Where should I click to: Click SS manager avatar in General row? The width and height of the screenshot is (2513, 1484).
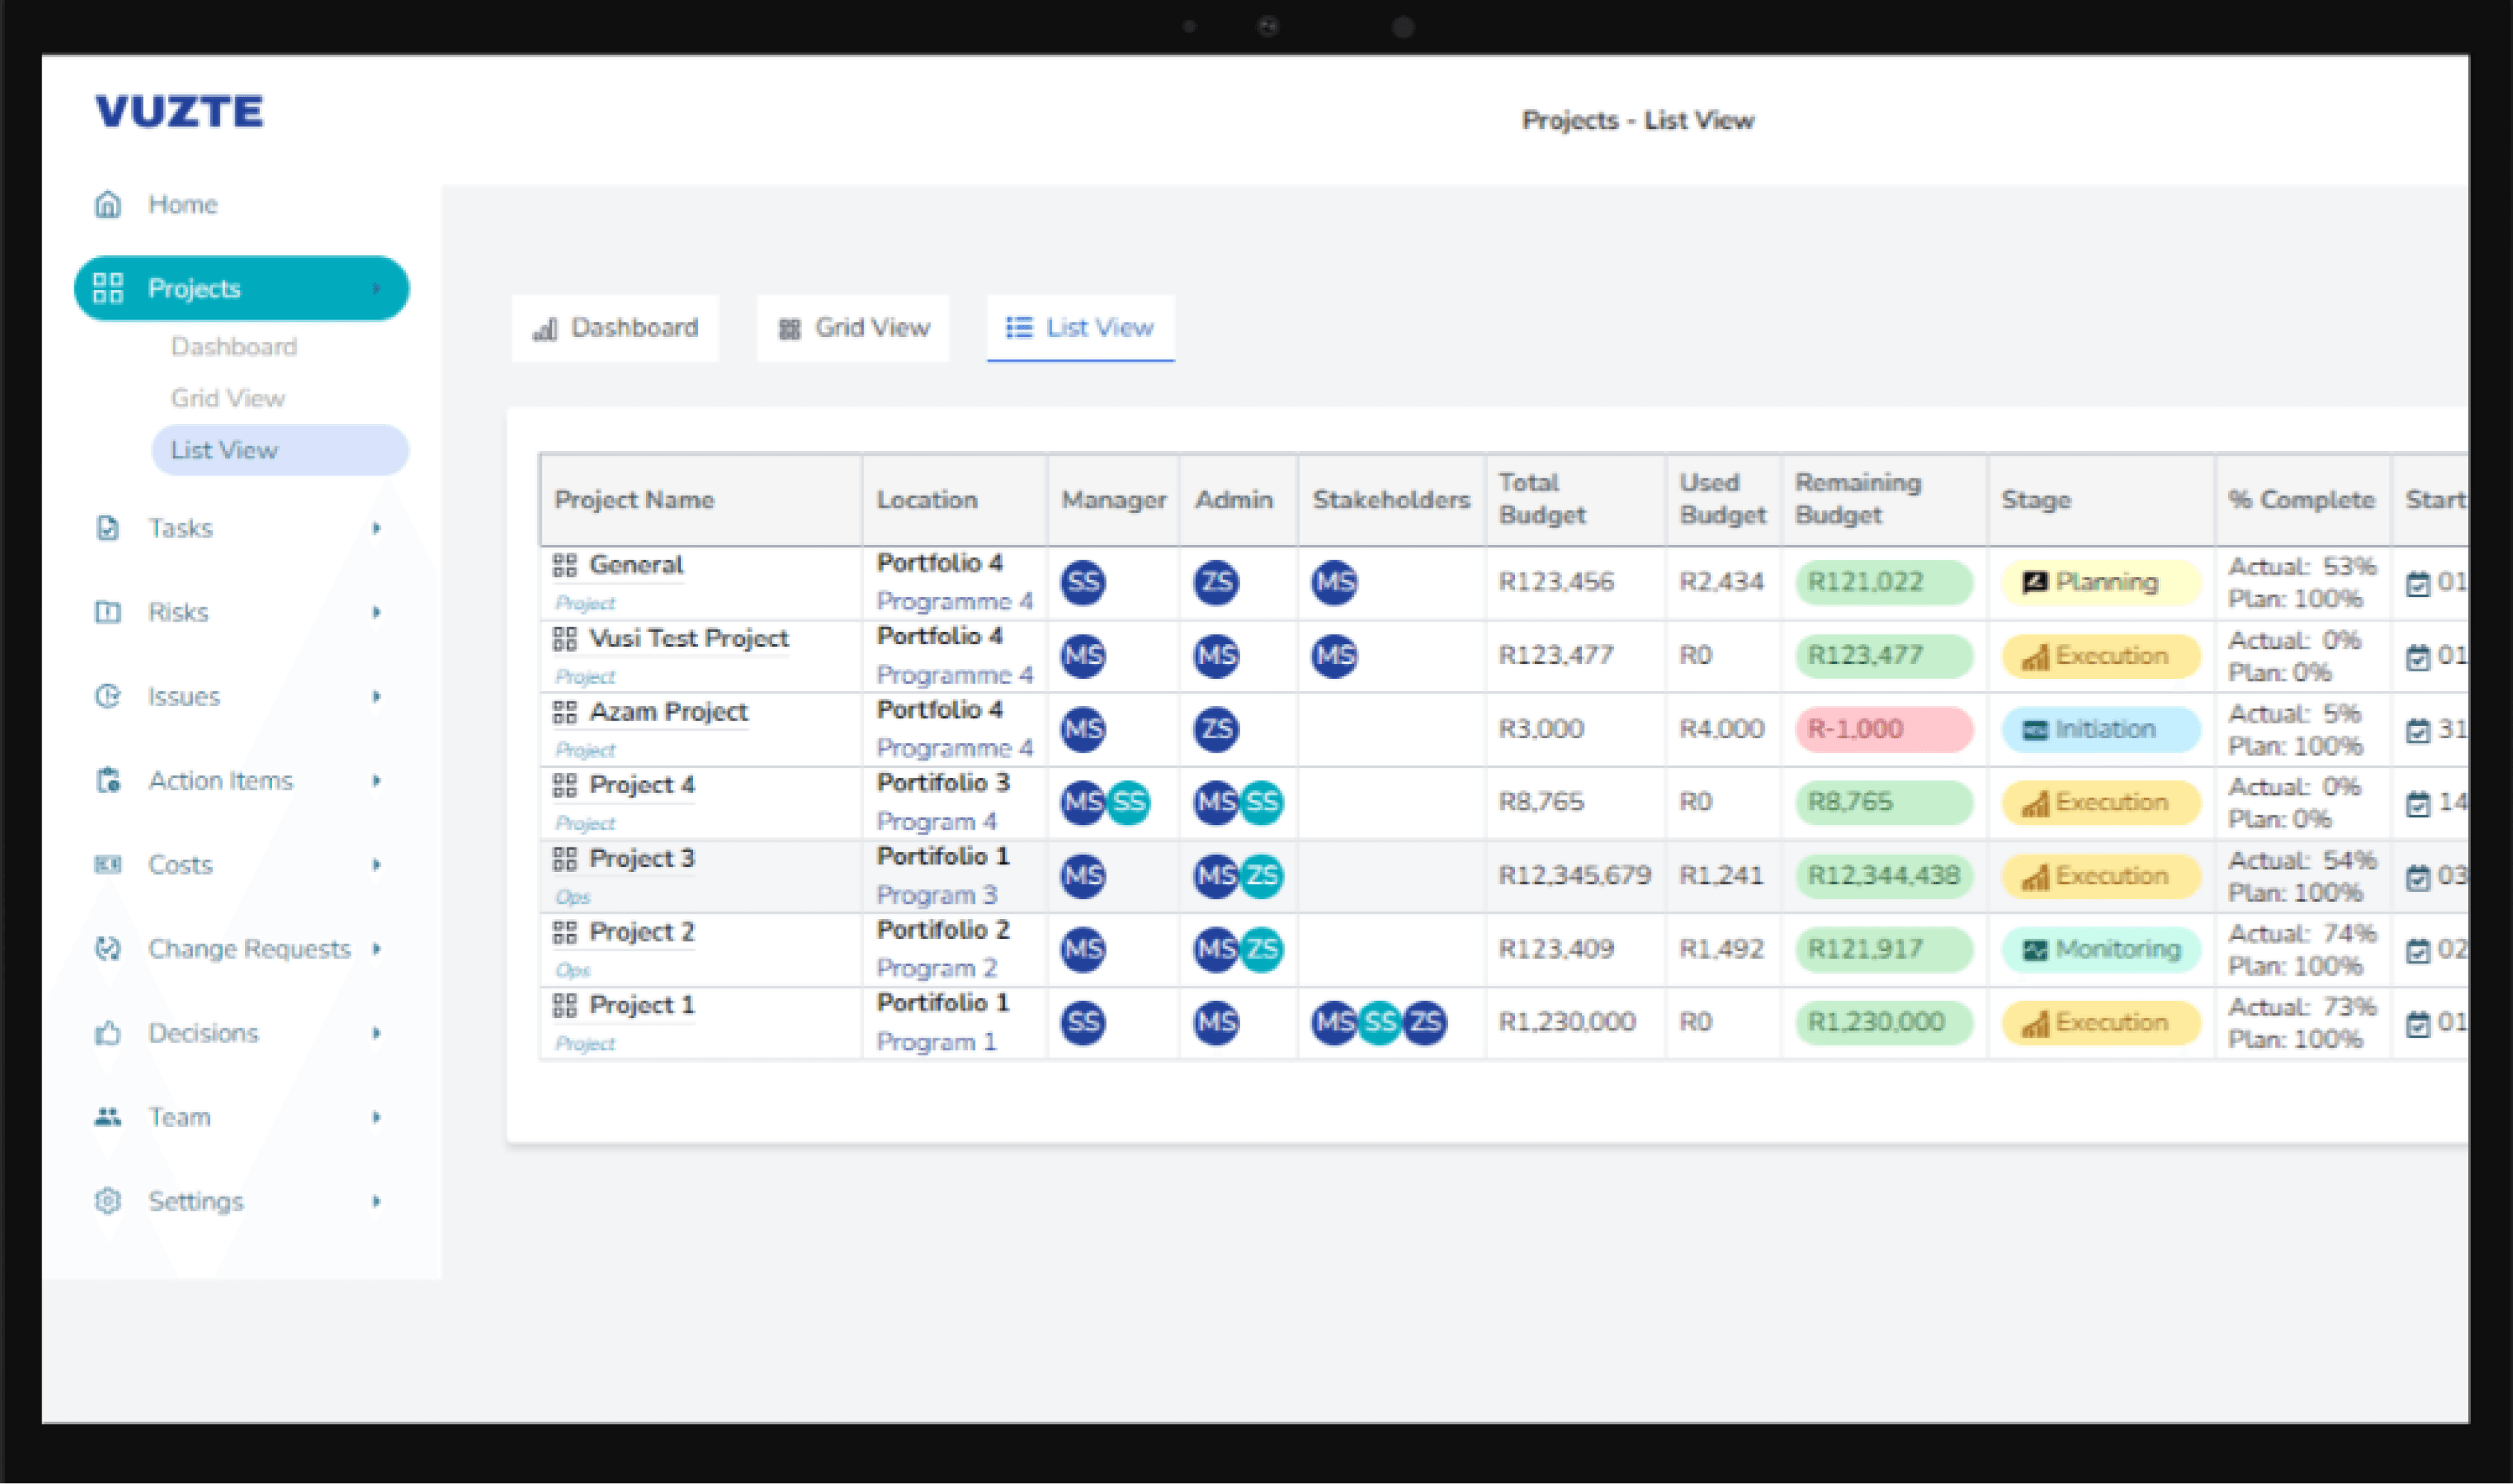point(1083,582)
